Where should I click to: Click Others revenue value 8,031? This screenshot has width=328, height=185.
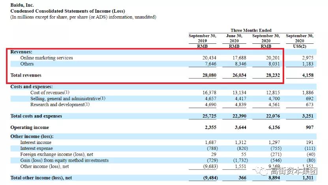coord(274,64)
